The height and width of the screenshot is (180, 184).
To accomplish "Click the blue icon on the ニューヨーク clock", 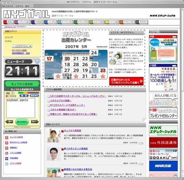I will click(x=37, y=62).
